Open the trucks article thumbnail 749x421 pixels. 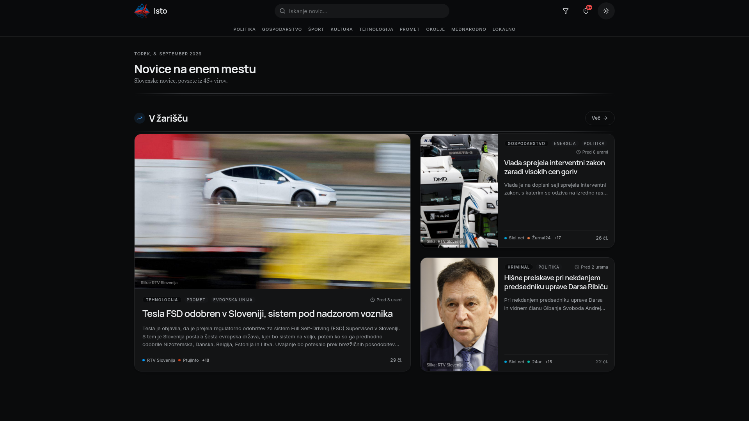(x=459, y=191)
